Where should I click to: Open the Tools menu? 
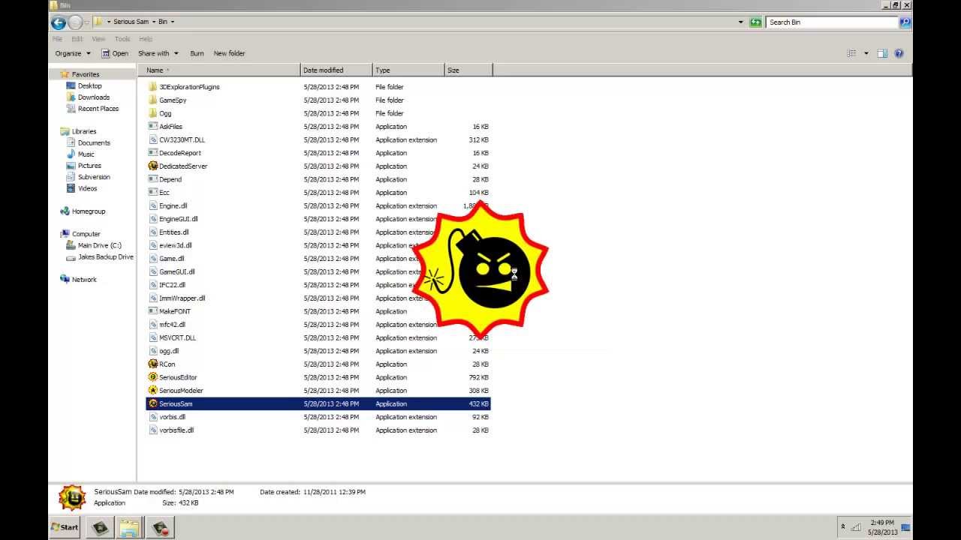point(122,38)
